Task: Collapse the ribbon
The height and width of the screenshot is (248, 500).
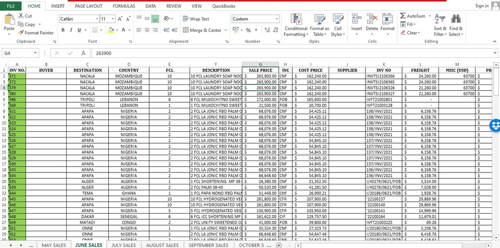Action: (495, 41)
